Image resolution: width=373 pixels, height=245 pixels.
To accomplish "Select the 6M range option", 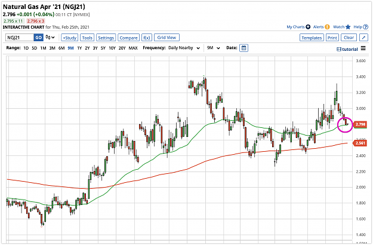I will coord(61,48).
